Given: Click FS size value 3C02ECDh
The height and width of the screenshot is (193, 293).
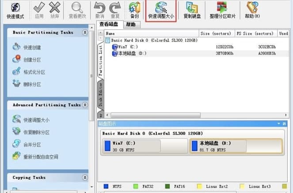Looking at the screenshot, I should point(267,47).
